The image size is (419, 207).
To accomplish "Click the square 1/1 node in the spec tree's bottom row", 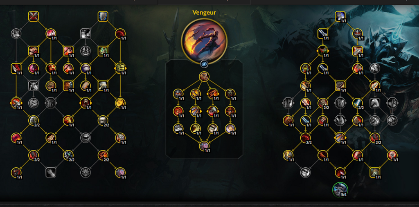I will click(375, 173).
